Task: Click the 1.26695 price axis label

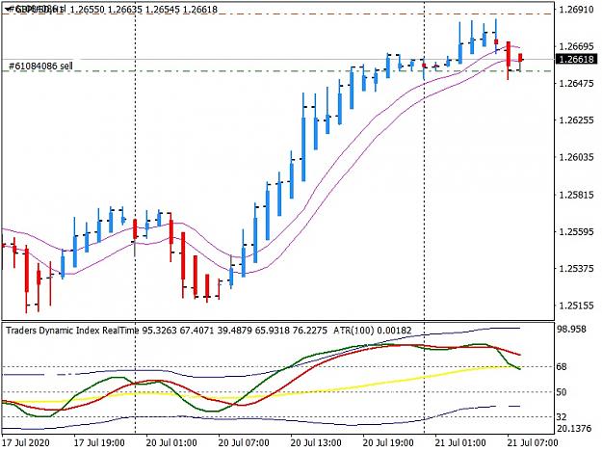Action: tap(577, 46)
